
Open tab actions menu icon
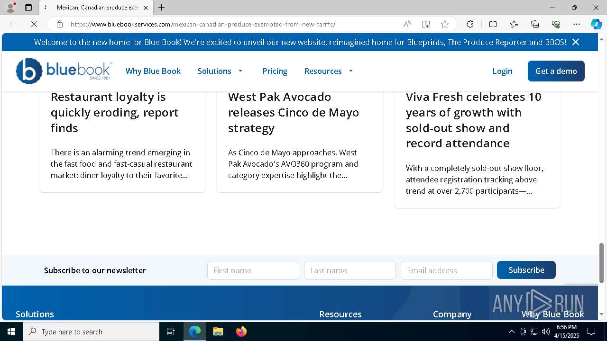pyautogui.click(x=28, y=8)
